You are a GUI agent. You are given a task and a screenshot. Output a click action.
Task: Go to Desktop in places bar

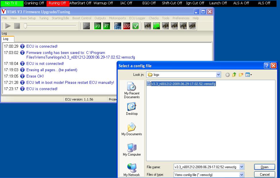(x=132, y=109)
